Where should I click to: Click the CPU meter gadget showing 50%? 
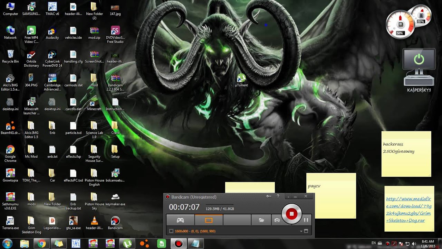coord(400,25)
